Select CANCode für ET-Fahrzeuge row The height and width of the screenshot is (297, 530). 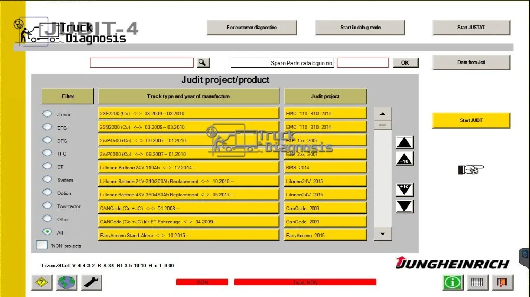189,221
